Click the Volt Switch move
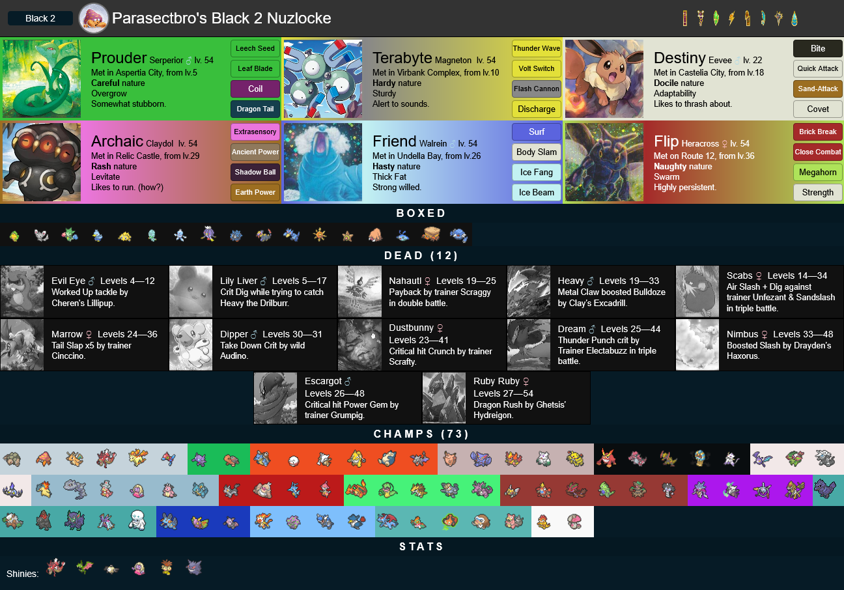Viewport: 844px width, 590px height. coord(537,68)
